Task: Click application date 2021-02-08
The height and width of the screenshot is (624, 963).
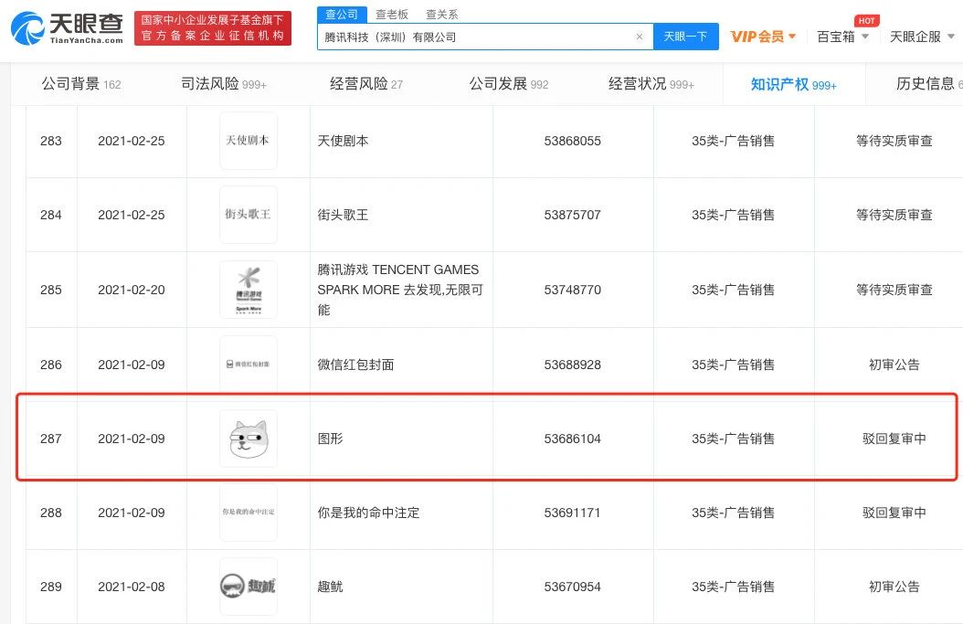Action: click(132, 587)
